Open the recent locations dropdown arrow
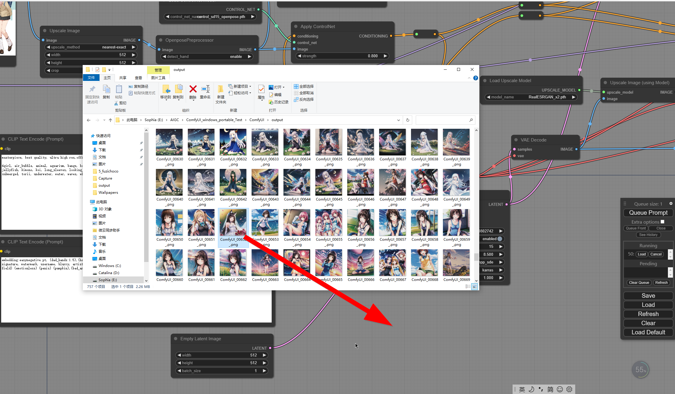 (x=104, y=120)
